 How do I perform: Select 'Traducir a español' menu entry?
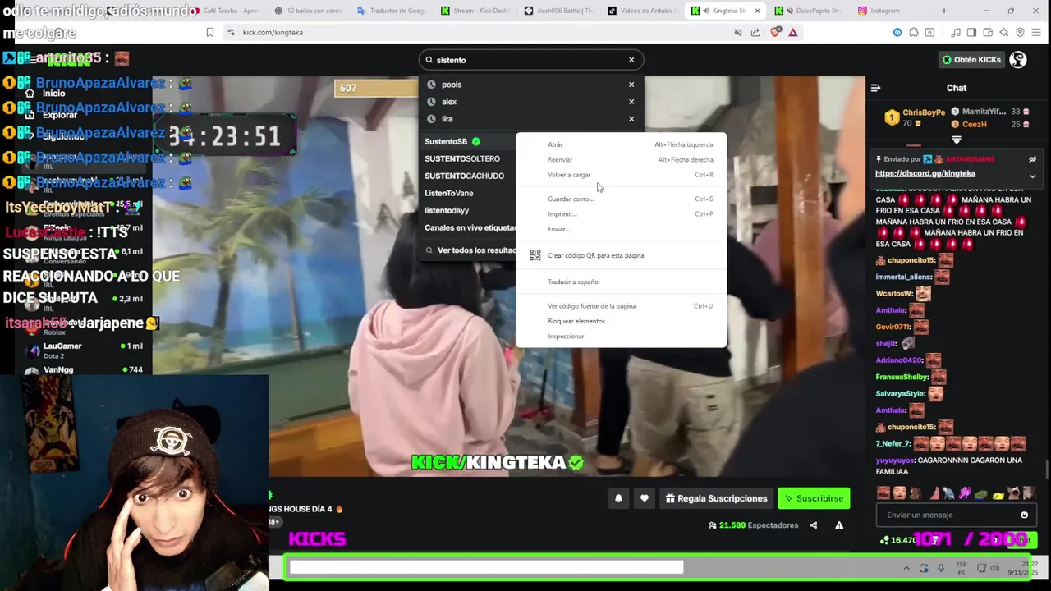pos(621,282)
